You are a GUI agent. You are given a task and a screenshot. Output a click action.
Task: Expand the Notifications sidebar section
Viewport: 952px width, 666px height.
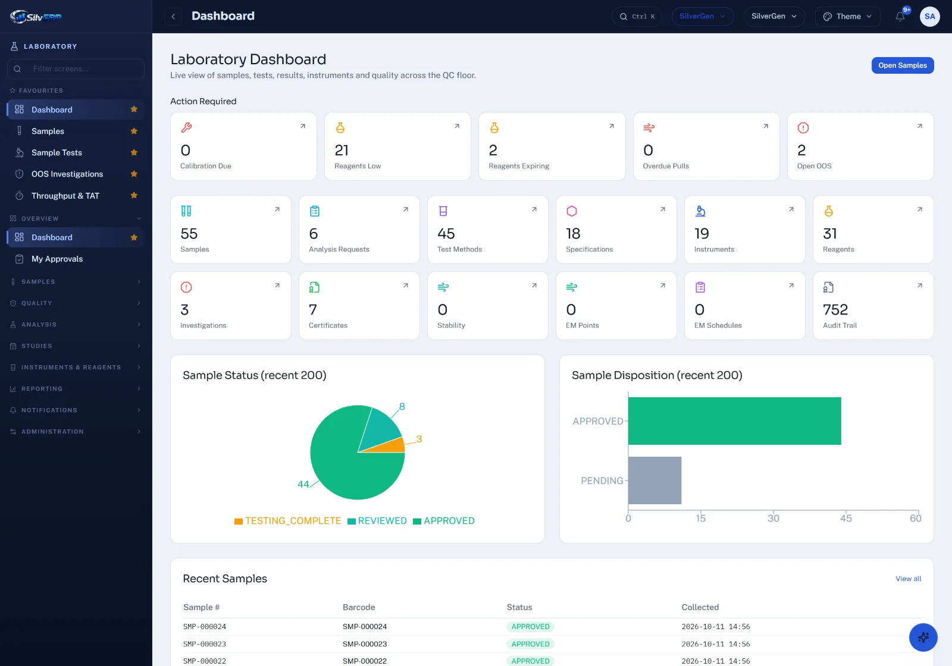coord(76,410)
